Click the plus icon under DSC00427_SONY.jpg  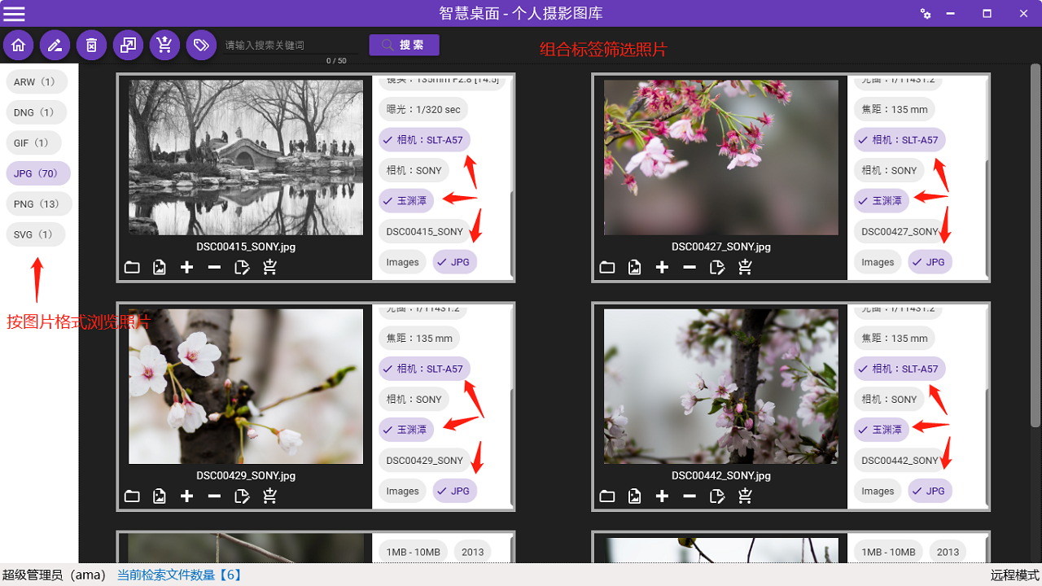pos(662,267)
